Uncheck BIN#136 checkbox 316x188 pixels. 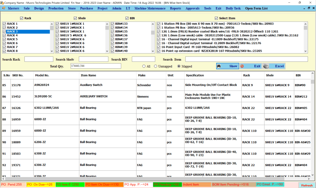(113, 35)
